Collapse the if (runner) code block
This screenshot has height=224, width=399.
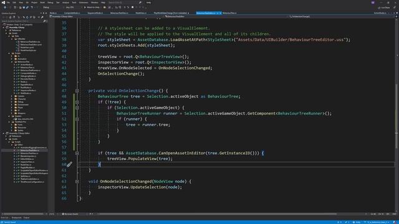[77, 119]
